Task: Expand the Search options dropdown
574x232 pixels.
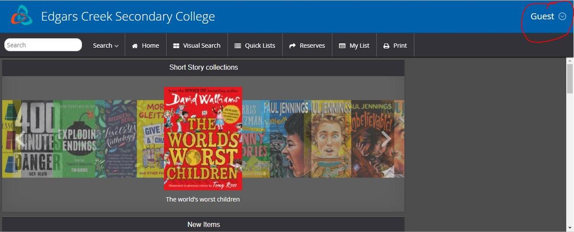Action: pos(106,45)
